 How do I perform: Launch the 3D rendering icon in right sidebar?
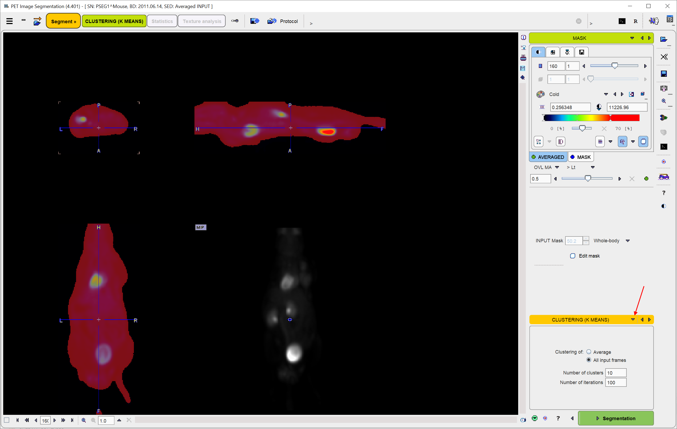coord(664,118)
